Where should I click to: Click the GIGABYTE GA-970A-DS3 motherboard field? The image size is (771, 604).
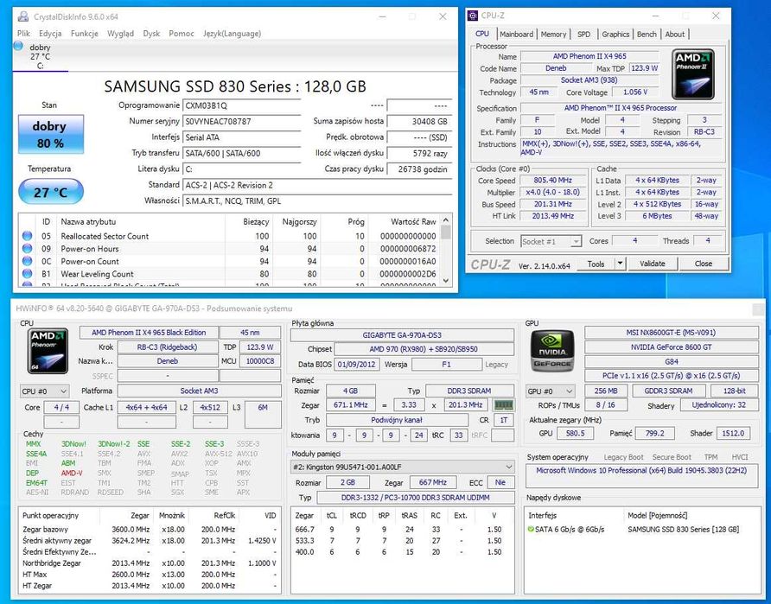click(402, 335)
